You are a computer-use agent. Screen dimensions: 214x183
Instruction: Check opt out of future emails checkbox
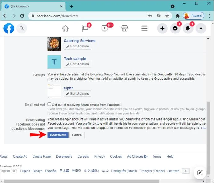tap(49, 104)
